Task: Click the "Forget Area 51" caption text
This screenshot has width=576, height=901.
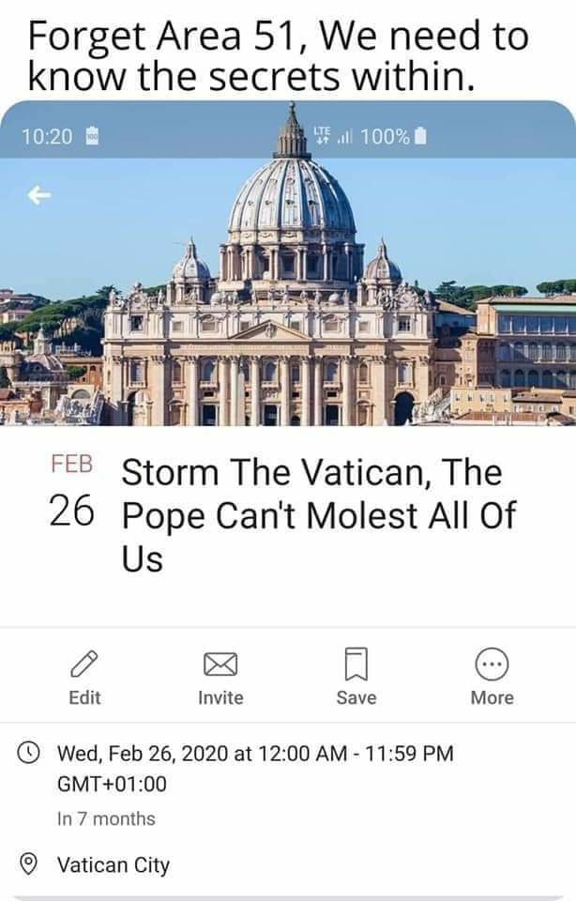Action: click(x=279, y=56)
